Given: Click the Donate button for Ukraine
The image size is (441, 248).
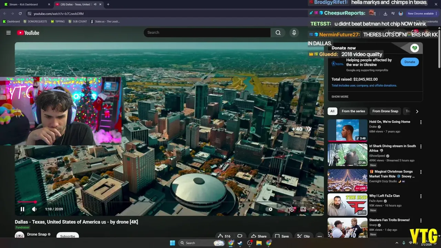Looking at the screenshot, I should pos(410,62).
